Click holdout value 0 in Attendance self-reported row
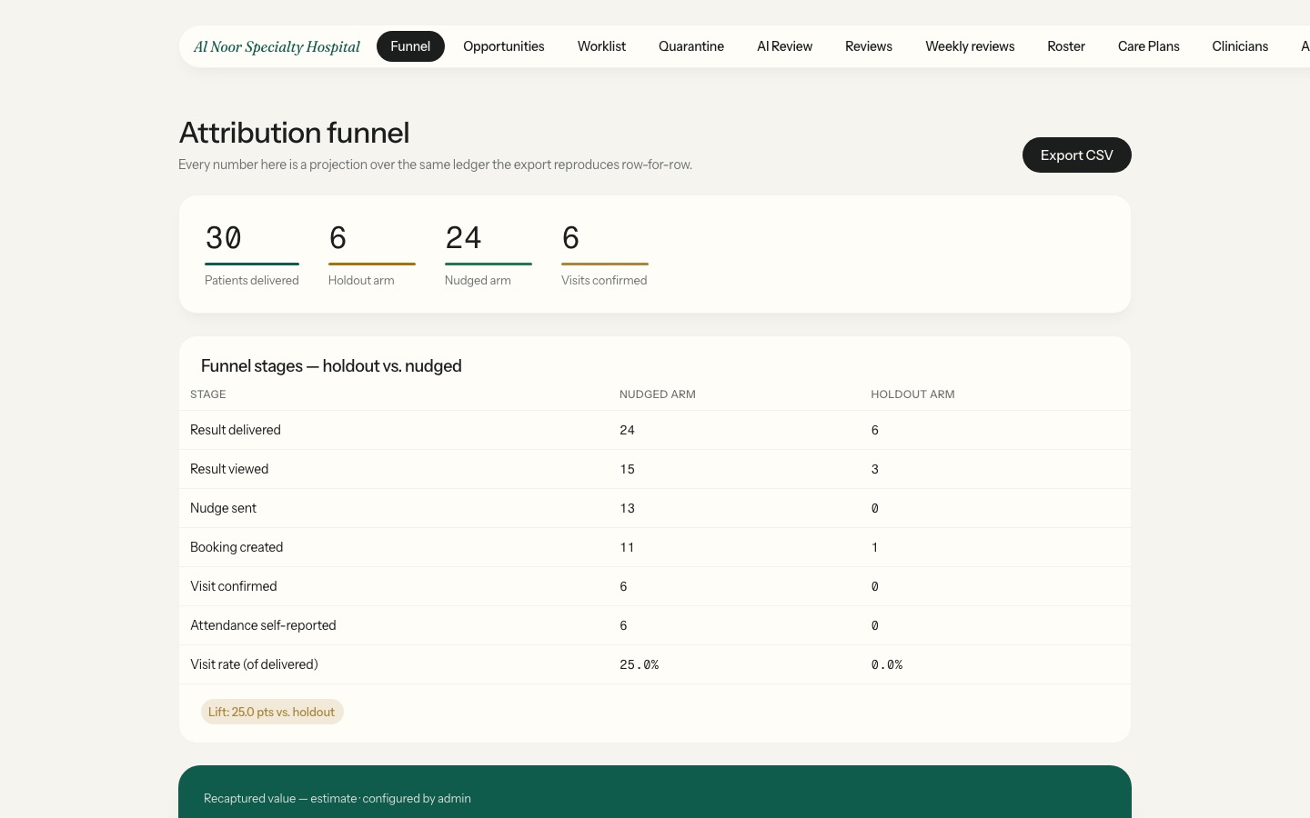This screenshot has width=1310, height=818. (875, 625)
